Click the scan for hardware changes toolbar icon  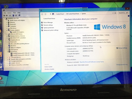[x=19, y=15]
